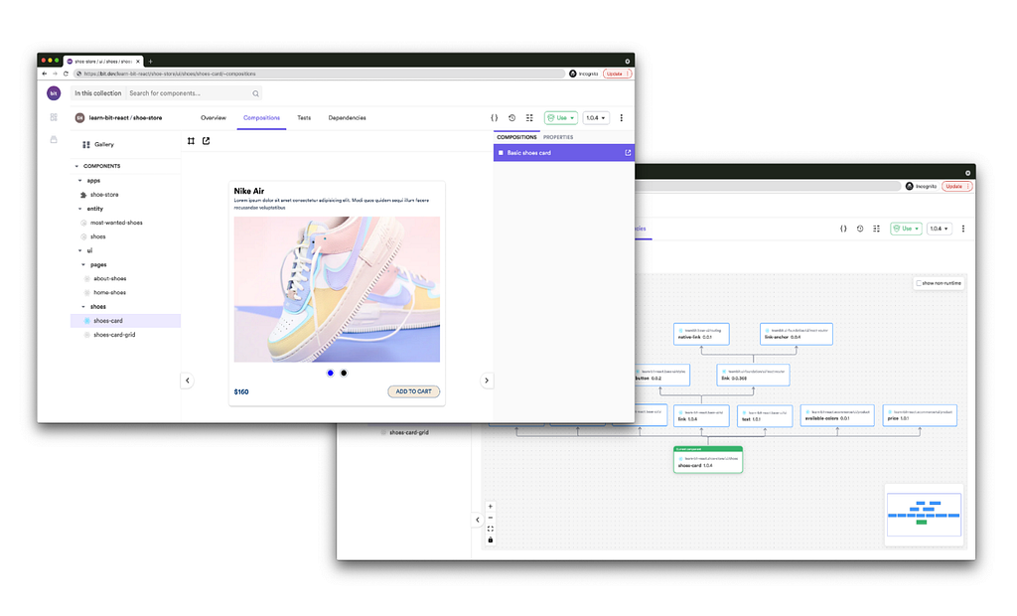Open a new browser tab with plus icon

point(151,61)
